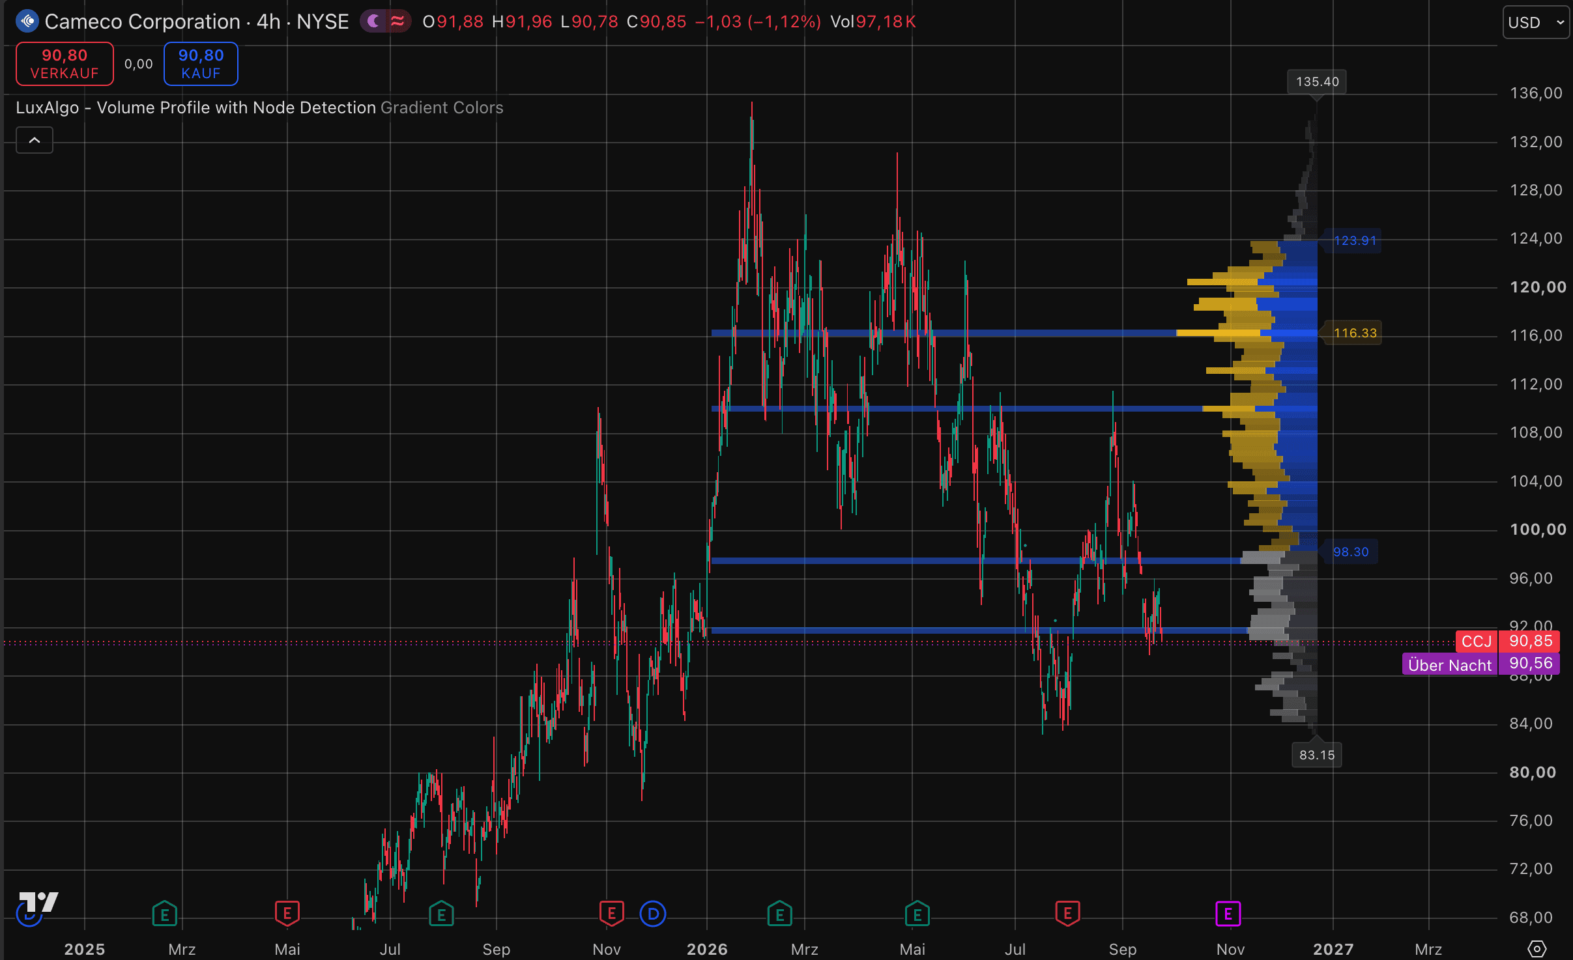The height and width of the screenshot is (960, 1573).
Task: Click the 120,00 level on the price axis
Action: [1538, 287]
